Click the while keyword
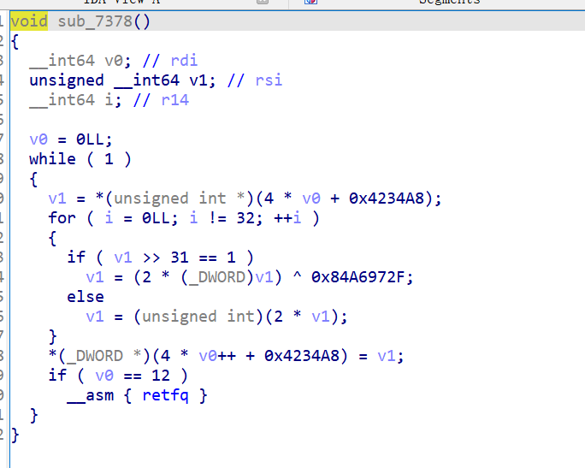585x468 pixels. click(x=52, y=159)
